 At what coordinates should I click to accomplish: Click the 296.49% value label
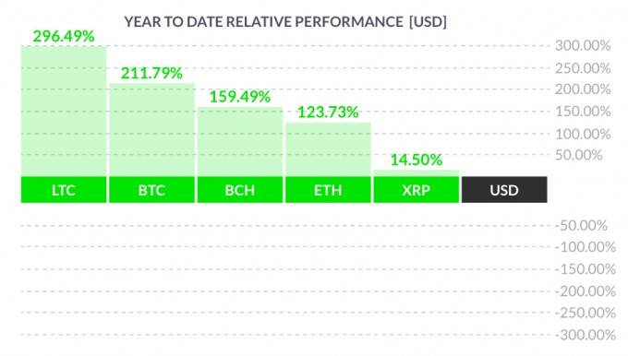point(64,36)
